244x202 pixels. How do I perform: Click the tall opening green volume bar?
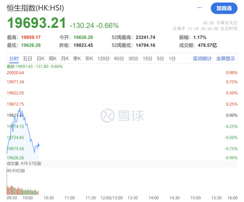(x=7, y=181)
